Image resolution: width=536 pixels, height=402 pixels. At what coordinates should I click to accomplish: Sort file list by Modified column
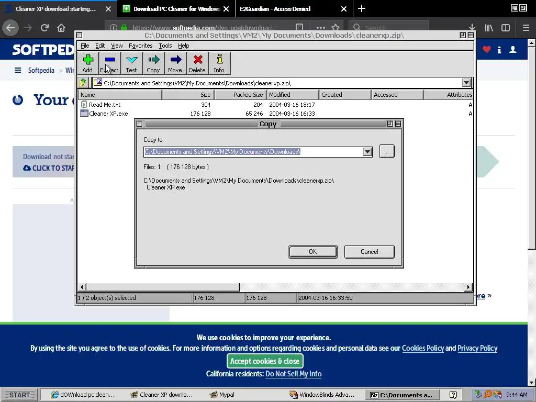coord(292,95)
